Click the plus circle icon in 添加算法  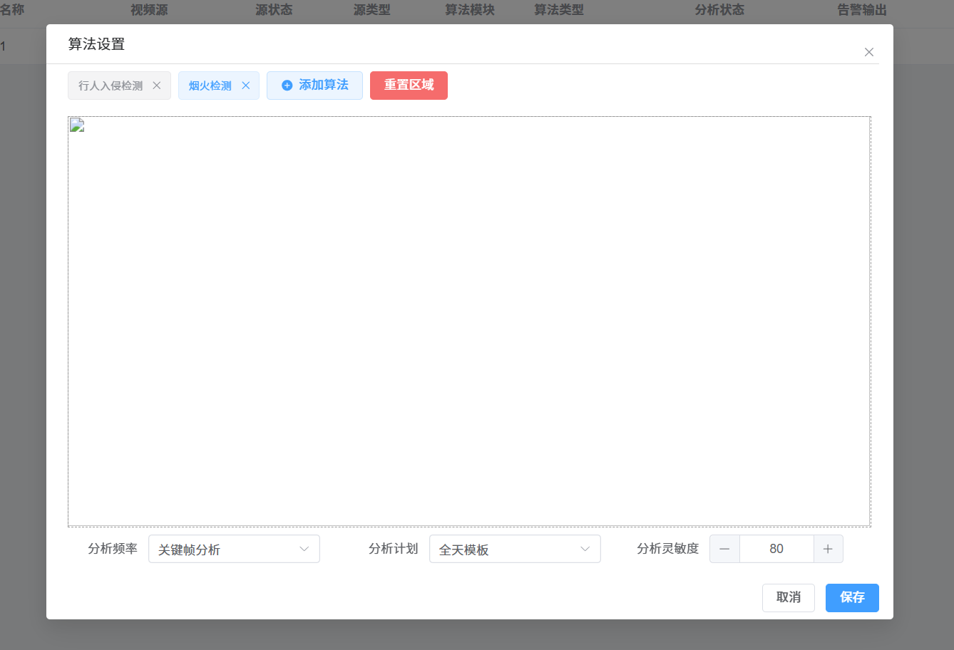tap(287, 86)
